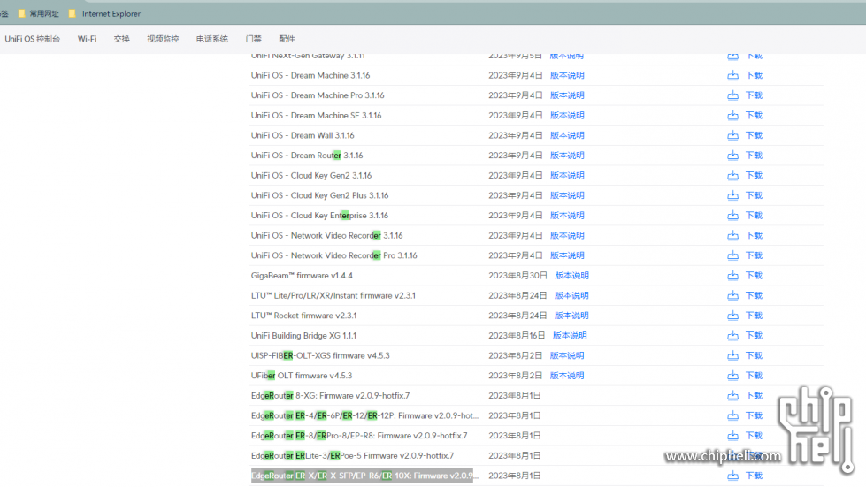Open 版本说明 for UniFi Building Bridge XG
This screenshot has height=487, width=866.
570,335
